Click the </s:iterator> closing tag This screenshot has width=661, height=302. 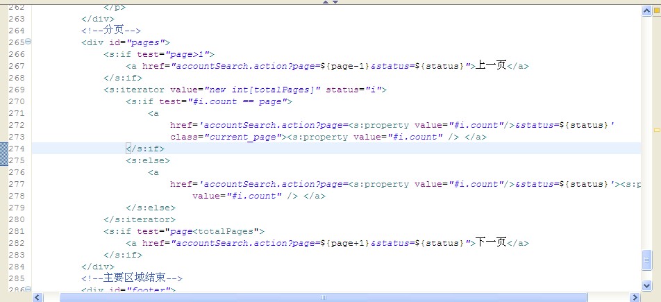pos(140,219)
